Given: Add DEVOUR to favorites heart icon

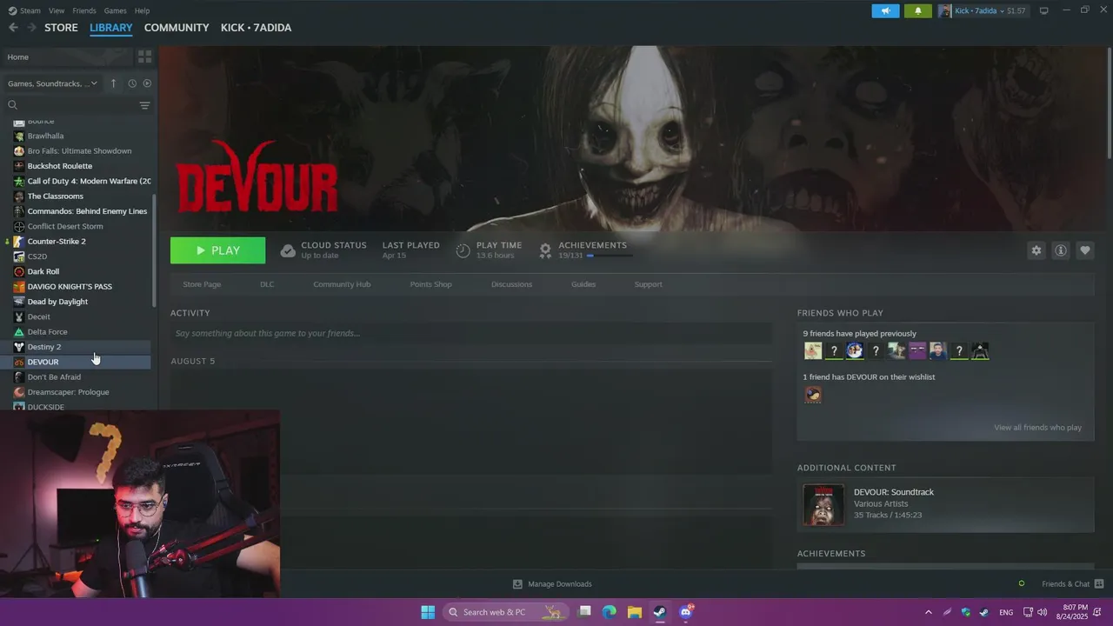Looking at the screenshot, I should 1085,250.
